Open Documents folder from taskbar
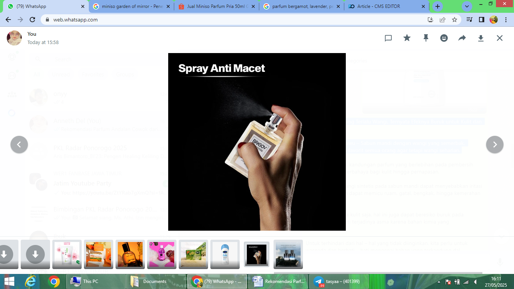 (x=156, y=281)
